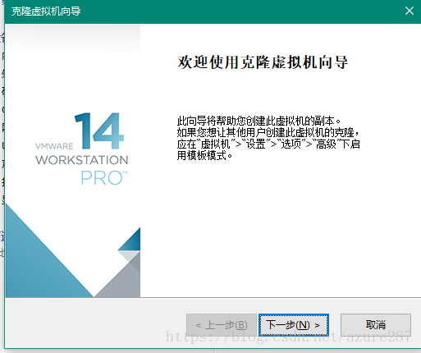This screenshot has width=421, height=353.
Task: Click the title bar text 克隆虚拟机向导
Action: click(x=46, y=11)
